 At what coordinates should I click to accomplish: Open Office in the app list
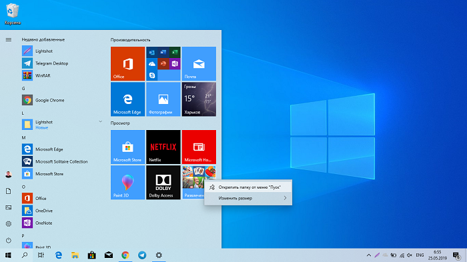[62, 198]
